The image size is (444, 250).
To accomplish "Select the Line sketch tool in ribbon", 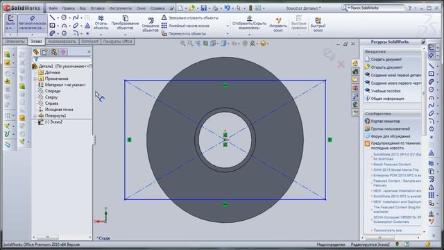I will point(53,18).
